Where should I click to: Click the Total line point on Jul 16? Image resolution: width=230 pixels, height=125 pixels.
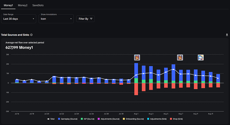pyautogui.click(x=17, y=79)
